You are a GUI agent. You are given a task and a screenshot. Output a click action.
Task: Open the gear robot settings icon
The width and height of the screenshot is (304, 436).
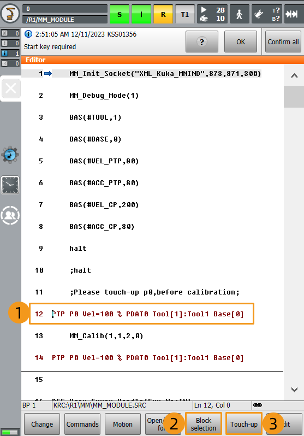coord(10,155)
